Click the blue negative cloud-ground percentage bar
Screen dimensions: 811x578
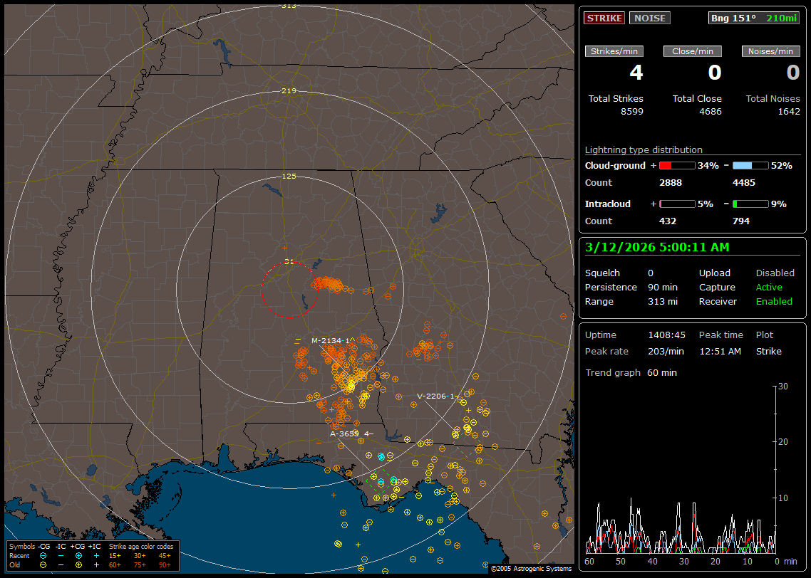point(750,165)
